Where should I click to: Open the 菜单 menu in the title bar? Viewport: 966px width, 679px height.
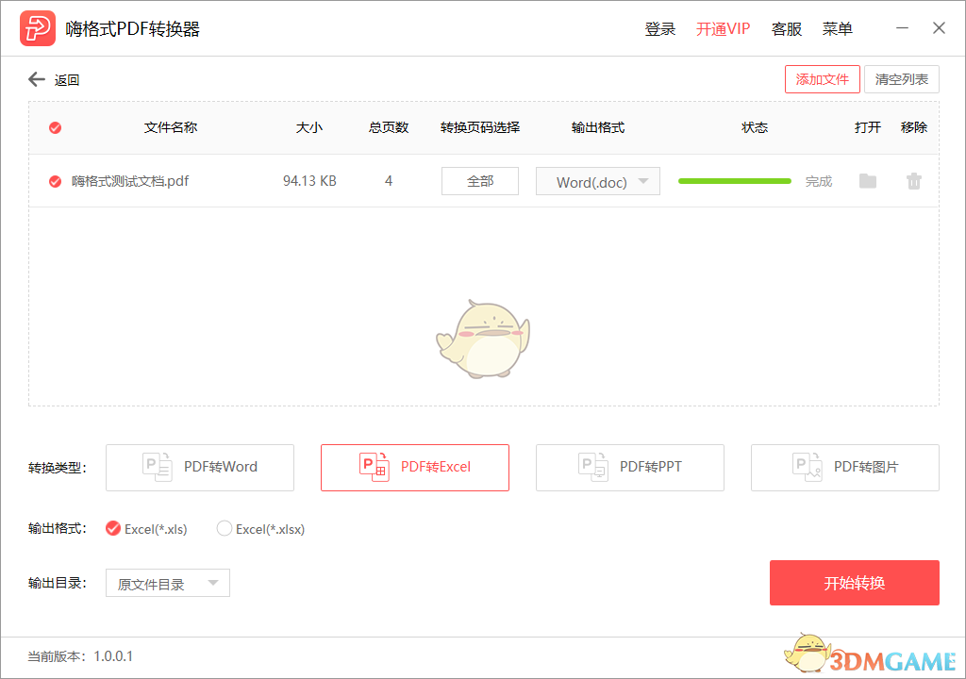pos(837,29)
